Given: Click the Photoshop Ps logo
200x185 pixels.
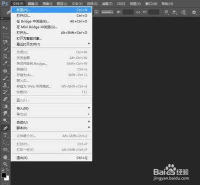Looking at the screenshot, I should click(5, 3).
